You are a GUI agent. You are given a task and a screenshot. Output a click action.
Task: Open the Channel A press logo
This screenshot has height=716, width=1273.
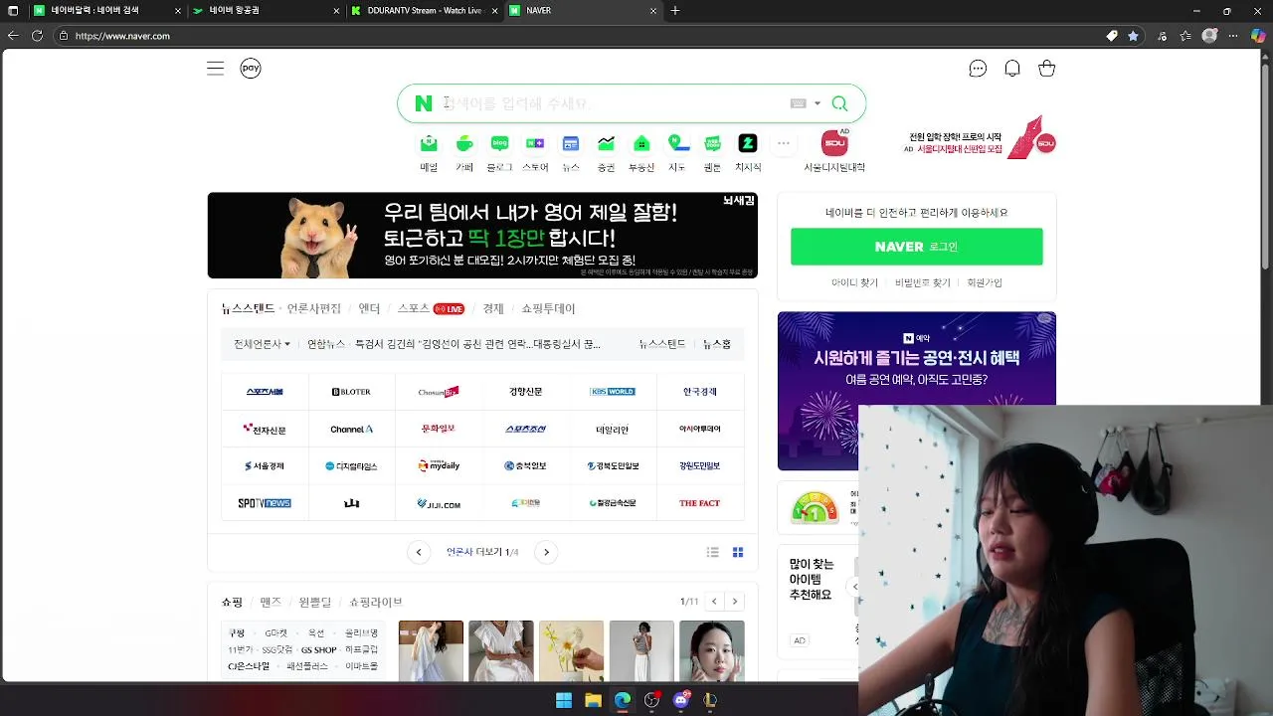point(351,429)
